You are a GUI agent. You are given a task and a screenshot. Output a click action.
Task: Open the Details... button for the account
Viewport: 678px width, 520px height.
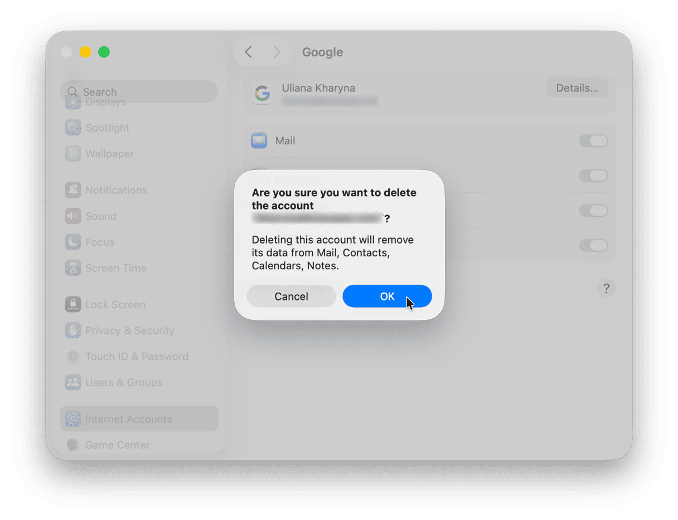(x=577, y=88)
